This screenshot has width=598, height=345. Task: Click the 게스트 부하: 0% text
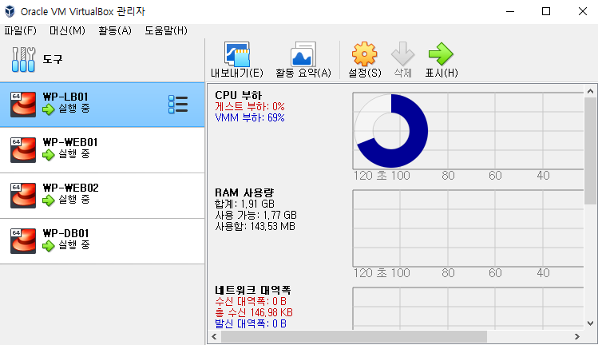pos(250,106)
